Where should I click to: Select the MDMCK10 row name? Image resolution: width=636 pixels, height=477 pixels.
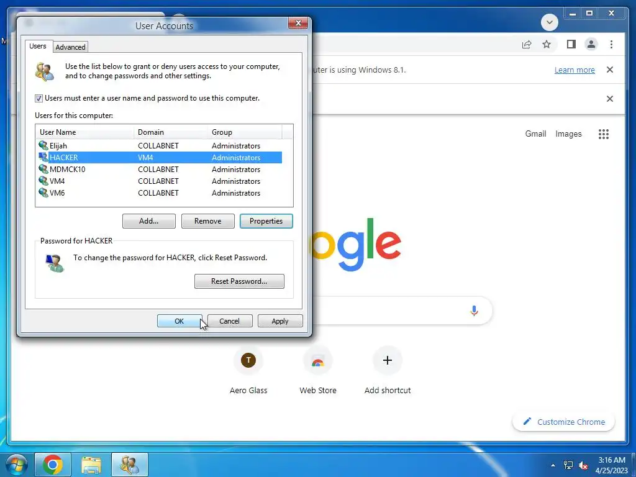click(67, 169)
